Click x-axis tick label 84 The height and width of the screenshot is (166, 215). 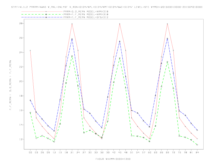tap(197, 152)
